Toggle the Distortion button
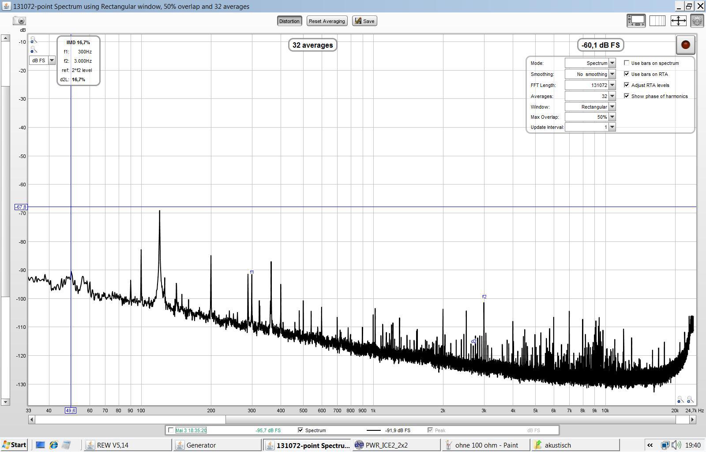 289,21
